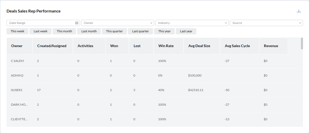Expand the Owner dropdown
The width and height of the screenshot is (309, 133).
118,23
